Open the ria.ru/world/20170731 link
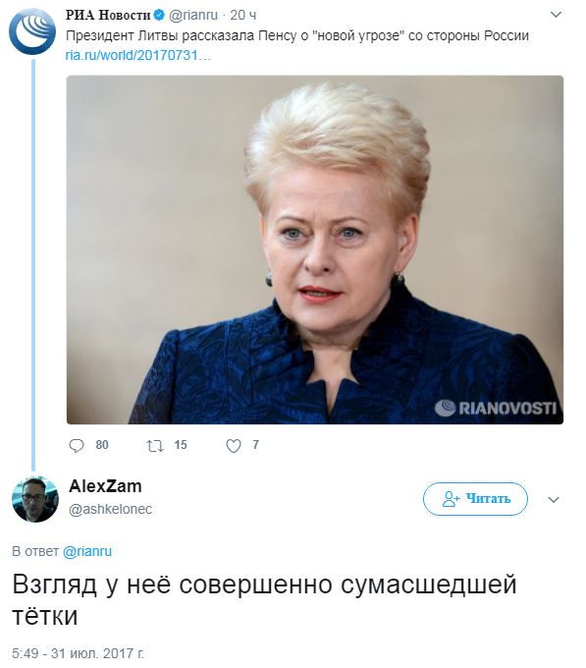 (x=137, y=55)
